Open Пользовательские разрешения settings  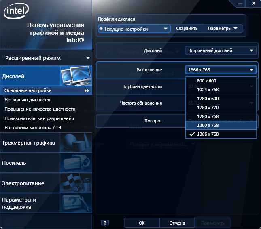point(39,118)
